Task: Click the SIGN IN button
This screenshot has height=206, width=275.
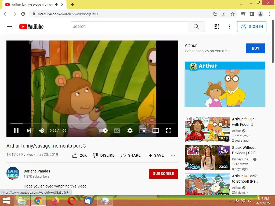Action: pyautogui.click(x=252, y=27)
